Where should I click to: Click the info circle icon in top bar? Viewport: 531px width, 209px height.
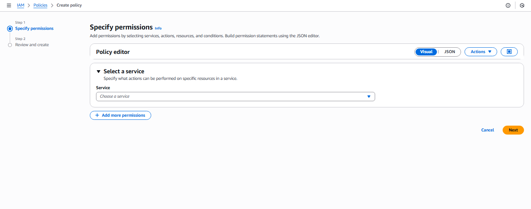[508, 5]
